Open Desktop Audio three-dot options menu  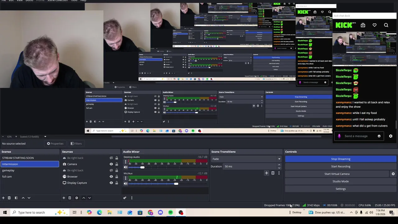pos(126,162)
